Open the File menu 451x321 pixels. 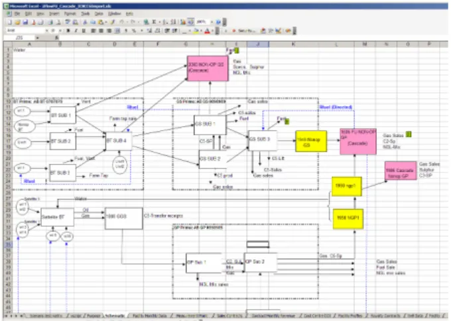[x=17, y=13]
